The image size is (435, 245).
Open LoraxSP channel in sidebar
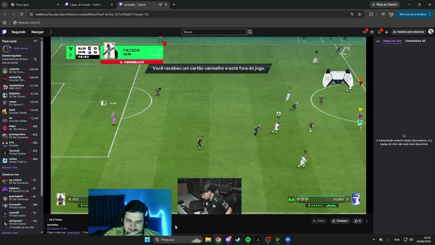(x=20, y=214)
